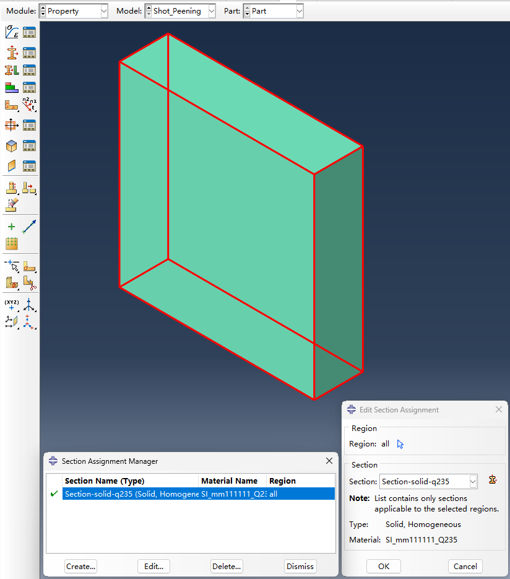The image size is (510, 579).
Task: Click the SI_mm111111_Q235 material value in the dialog
Action: click(421, 540)
